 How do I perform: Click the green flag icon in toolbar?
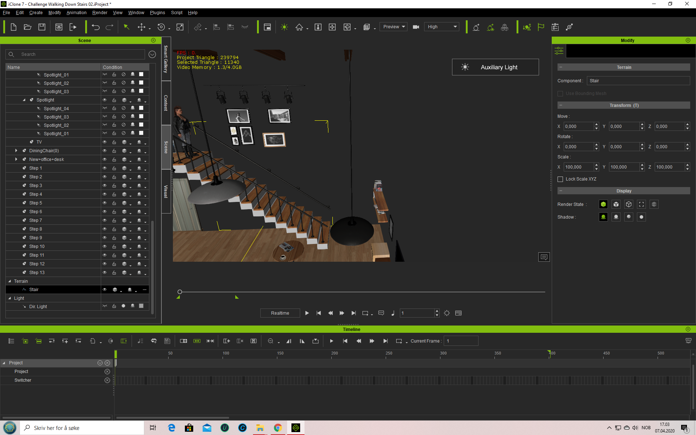pyautogui.click(x=541, y=27)
